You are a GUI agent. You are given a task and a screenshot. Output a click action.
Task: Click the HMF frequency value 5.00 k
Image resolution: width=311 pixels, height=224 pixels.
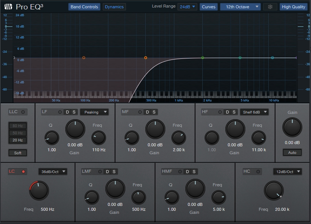coord(219,209)
